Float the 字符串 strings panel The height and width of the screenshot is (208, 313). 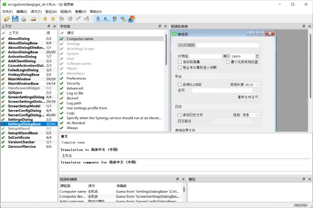point(160,26)
